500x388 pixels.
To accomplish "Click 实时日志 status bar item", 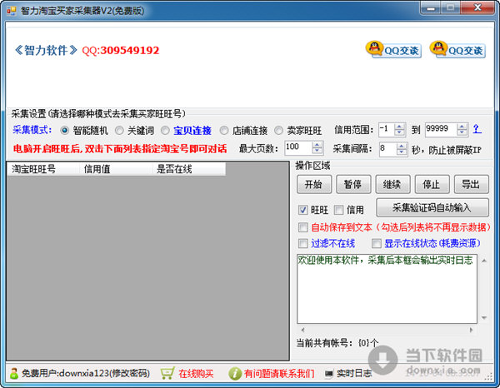I will tap(354, 373).
